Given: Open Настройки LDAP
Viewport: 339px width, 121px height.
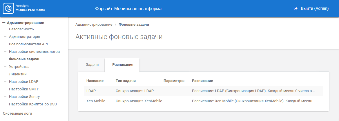Looking at the screenshot, I should (24, 82).
